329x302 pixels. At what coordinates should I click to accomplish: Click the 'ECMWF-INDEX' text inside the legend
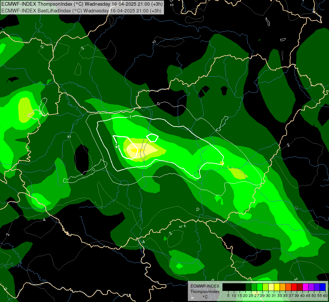[205, 286]
